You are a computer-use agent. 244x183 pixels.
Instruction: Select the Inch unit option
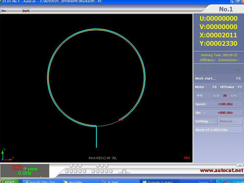pyautogui.click(x=26, y=11)
